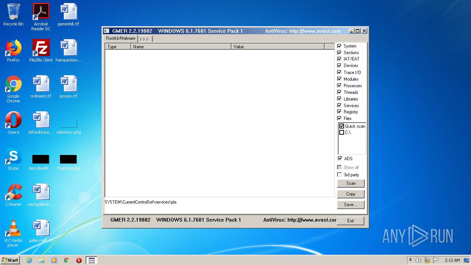
Task: Uncheck the System option
Action: pos(339,46)
